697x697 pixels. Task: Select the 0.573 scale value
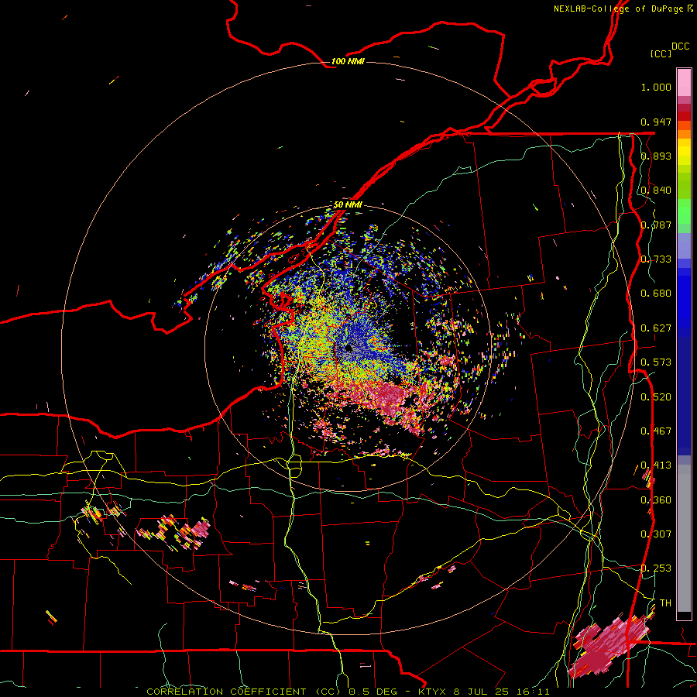(x=656, y=362)
